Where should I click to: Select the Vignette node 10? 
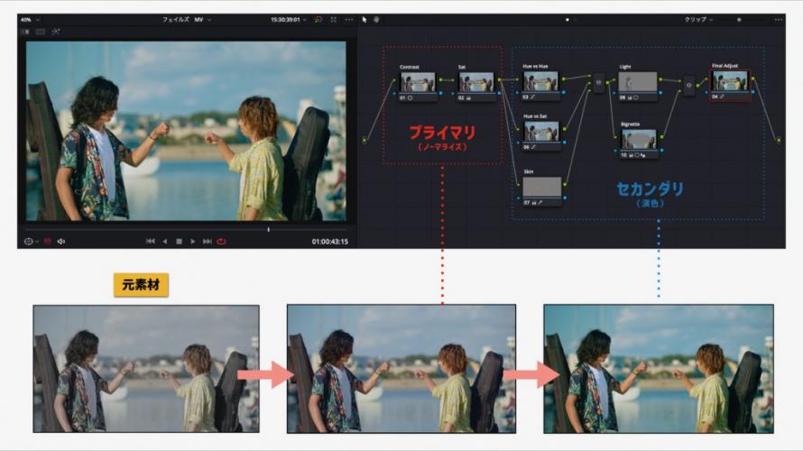[639, 143]
